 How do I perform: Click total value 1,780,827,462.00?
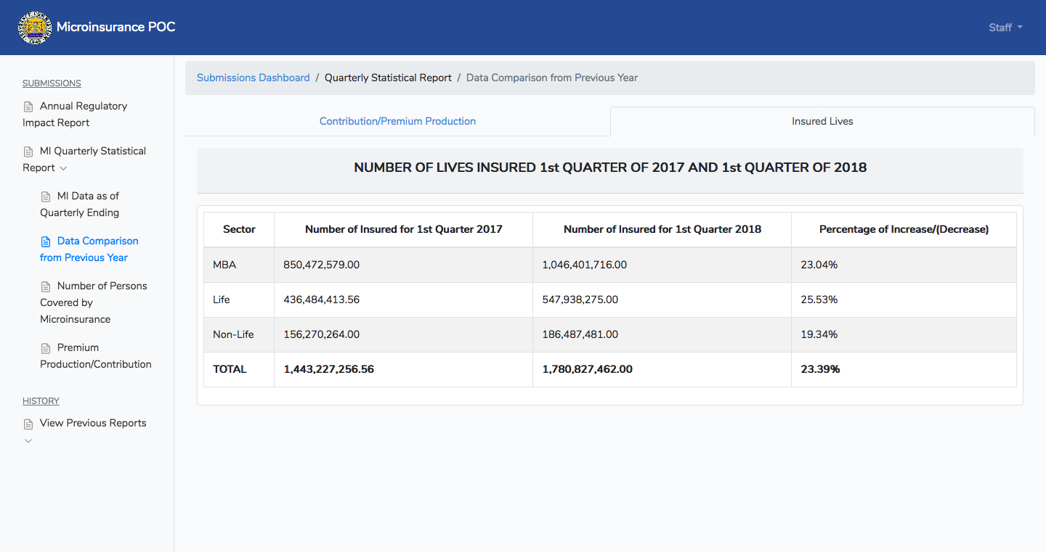pos(588,369)
